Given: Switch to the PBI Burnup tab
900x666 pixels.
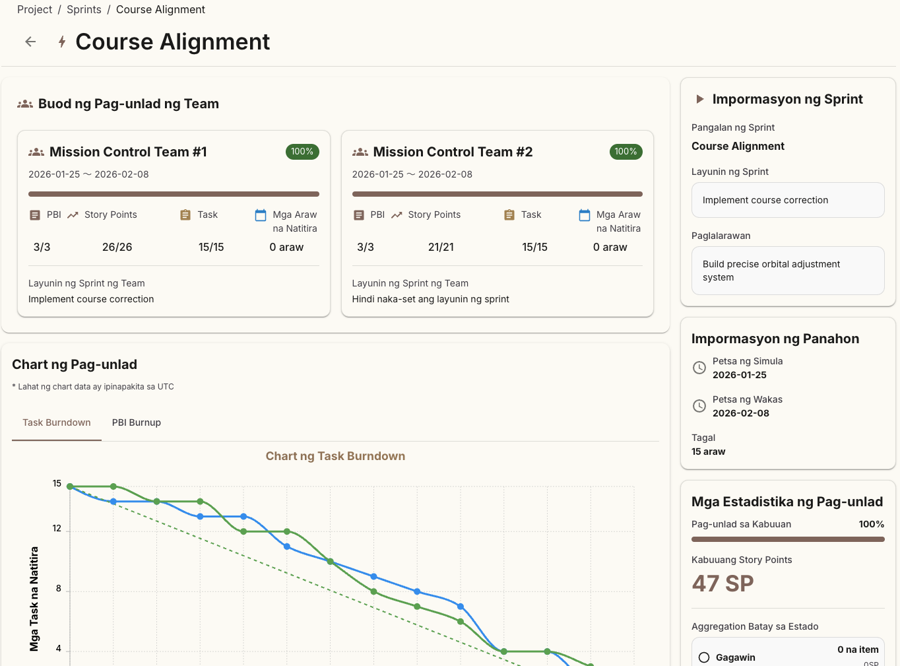Looking at the screenshot, I should click(x=137, y=422).
